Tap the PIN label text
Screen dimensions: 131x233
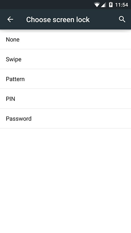(x=11, y=99)
